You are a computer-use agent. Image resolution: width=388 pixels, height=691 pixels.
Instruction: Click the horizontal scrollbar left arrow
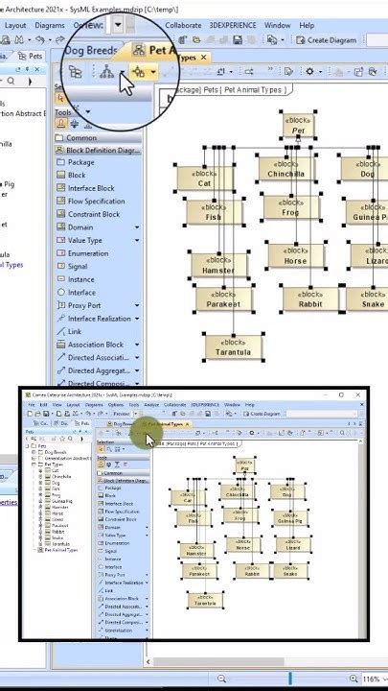point(148,661)
